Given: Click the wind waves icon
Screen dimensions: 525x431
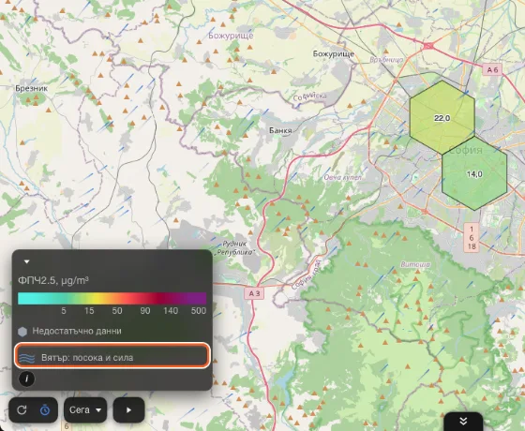Looking at the screenshot, I should pos(26,358).
